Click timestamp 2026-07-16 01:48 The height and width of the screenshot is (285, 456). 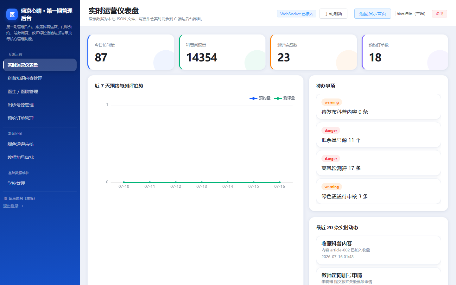[338, 257]
